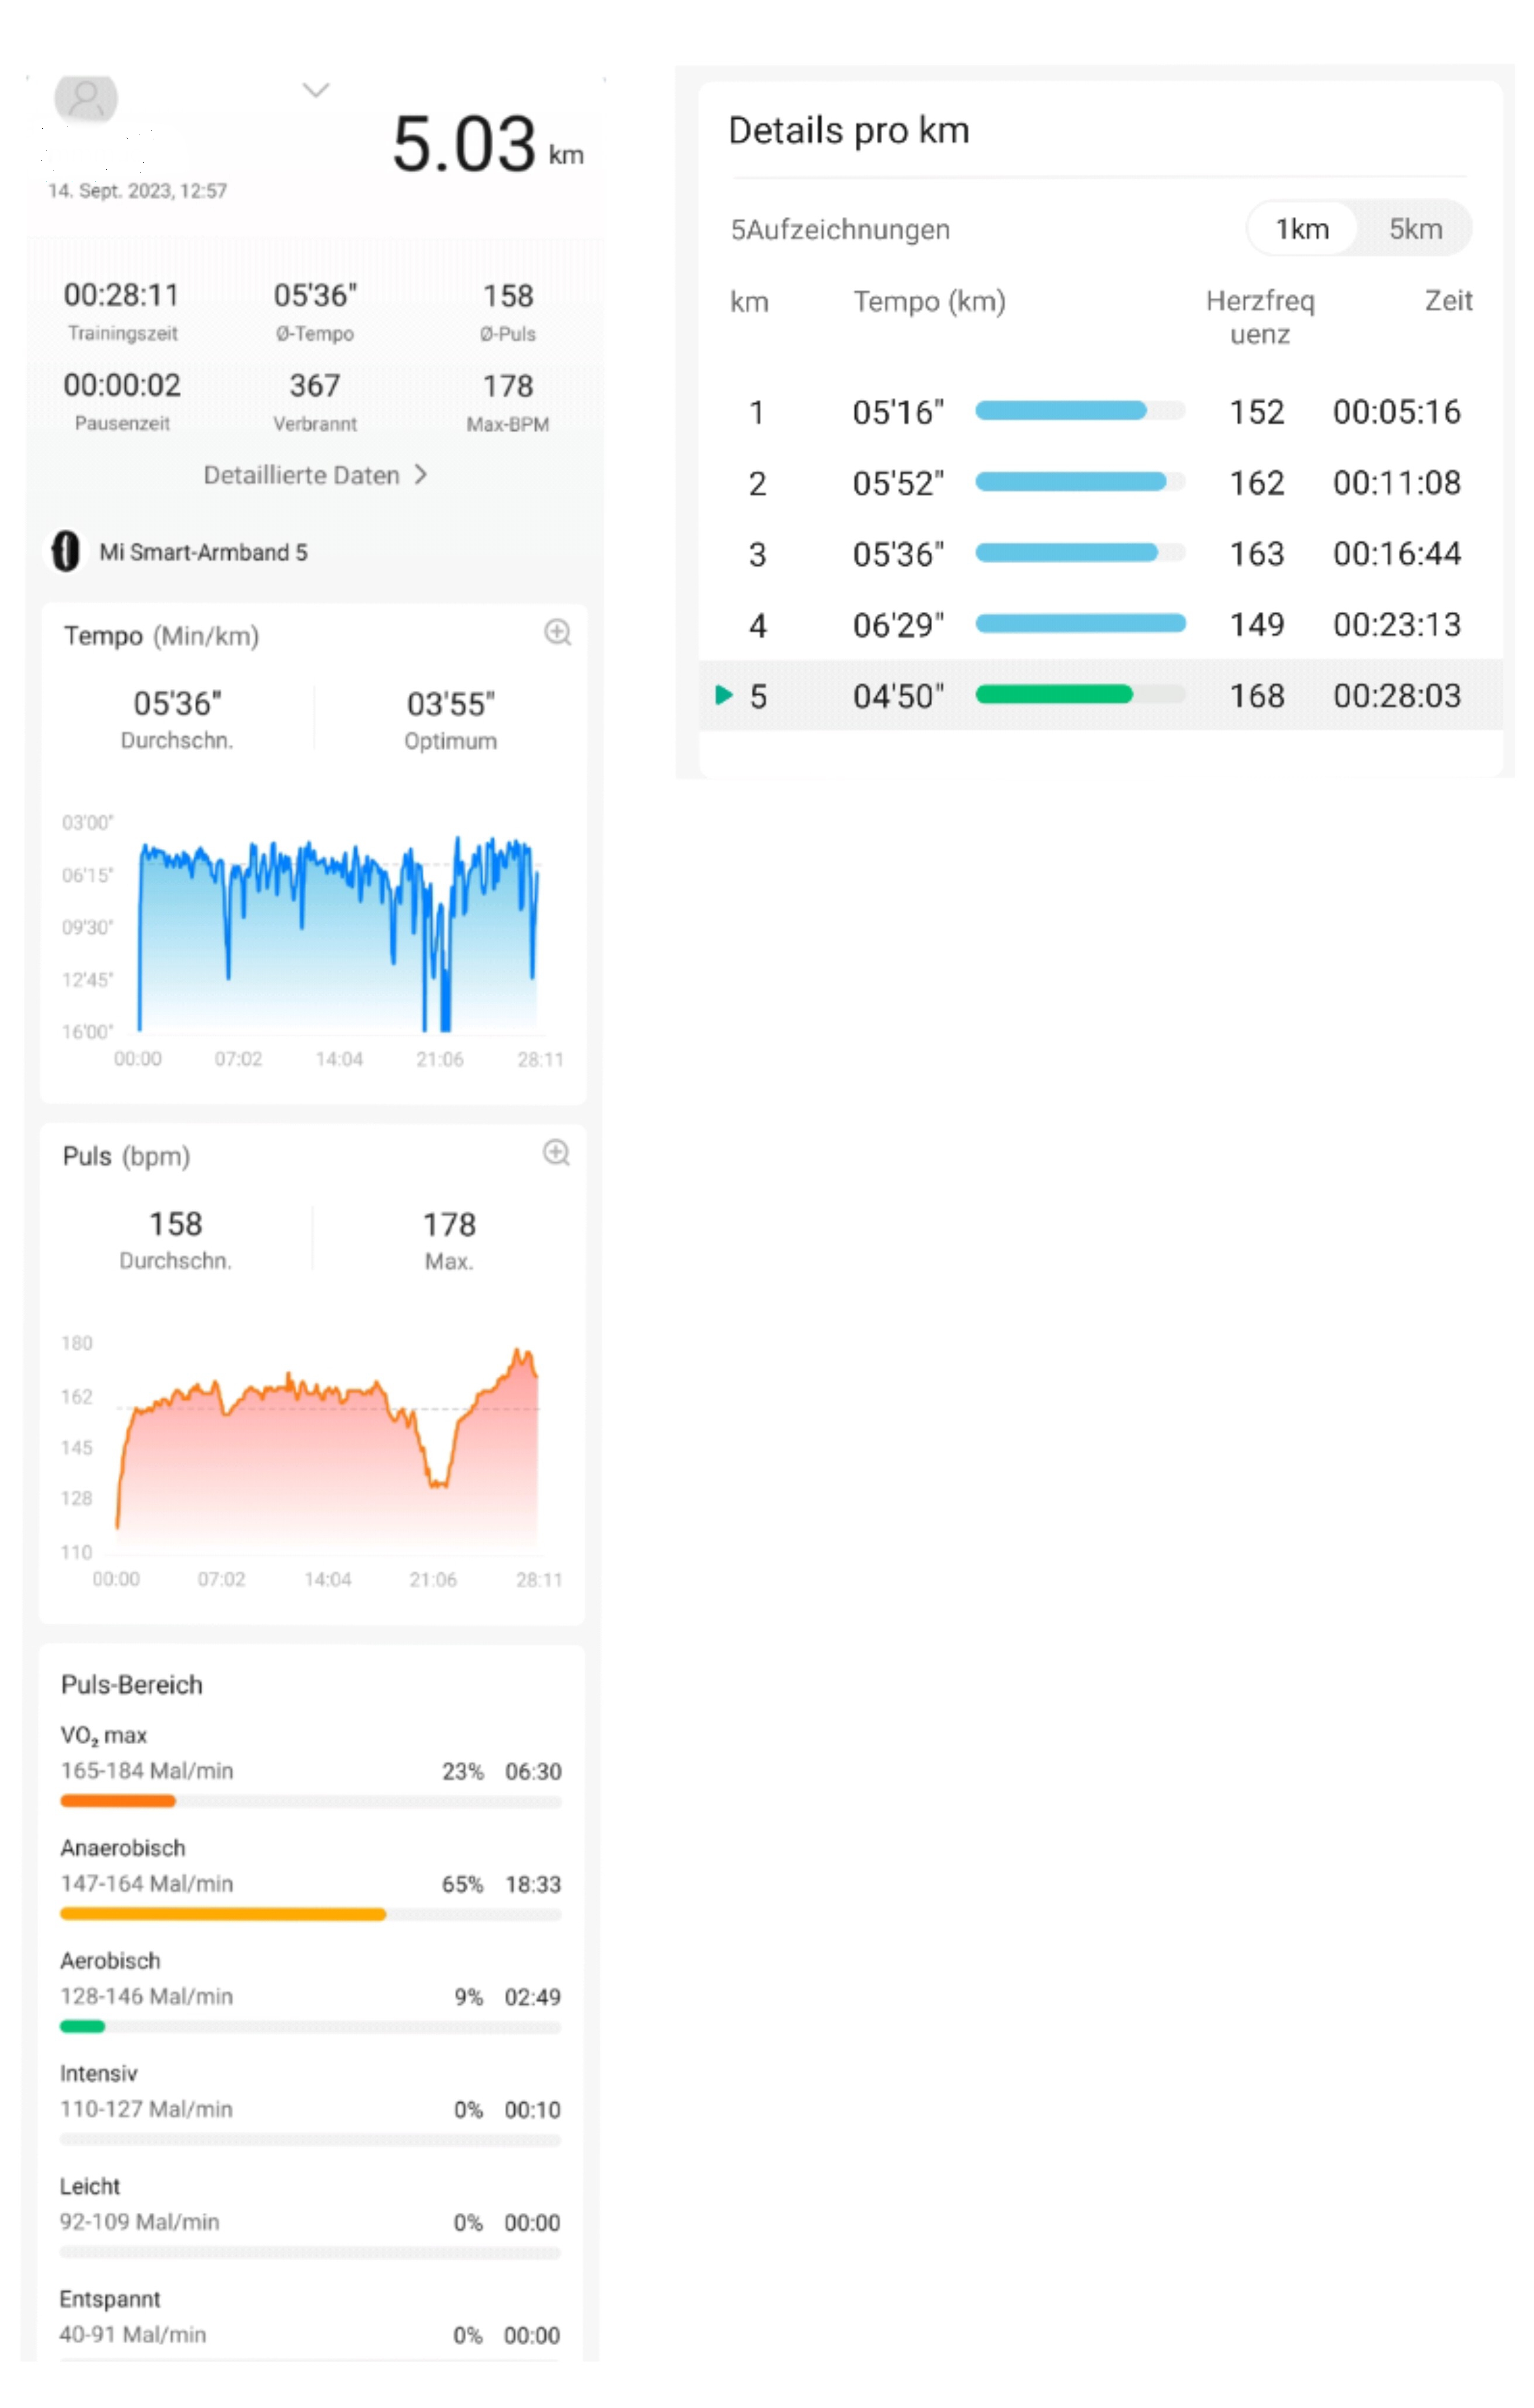Click the orange VO₂ max progress bar
1534x2408 pixels.
(x=118, y=1801)
